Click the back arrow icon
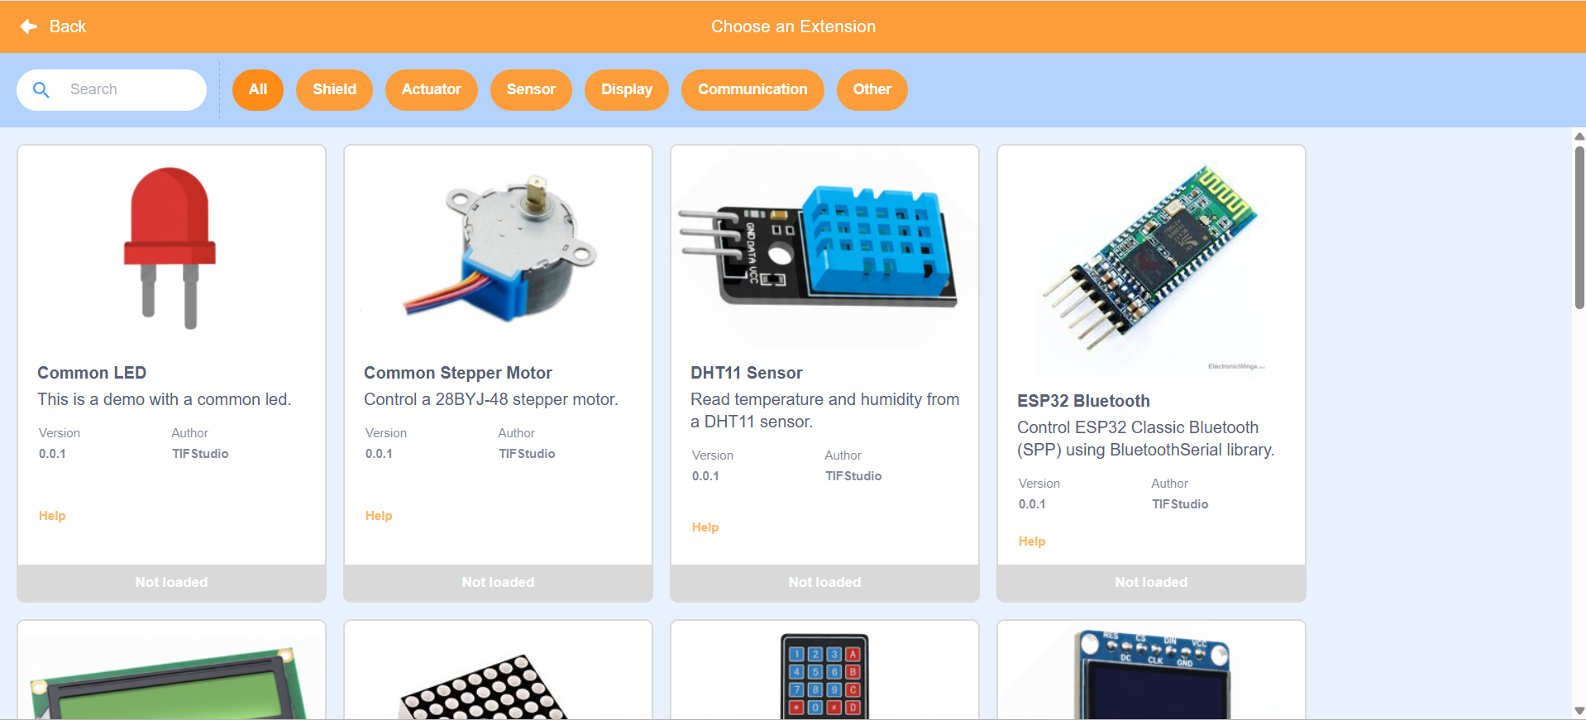 (29, 26)
